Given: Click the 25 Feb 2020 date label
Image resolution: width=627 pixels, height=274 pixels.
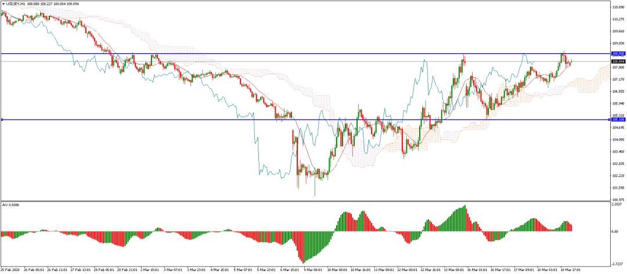Looking at the screenshot, I should pyautogui.click(x=10, y=271).
